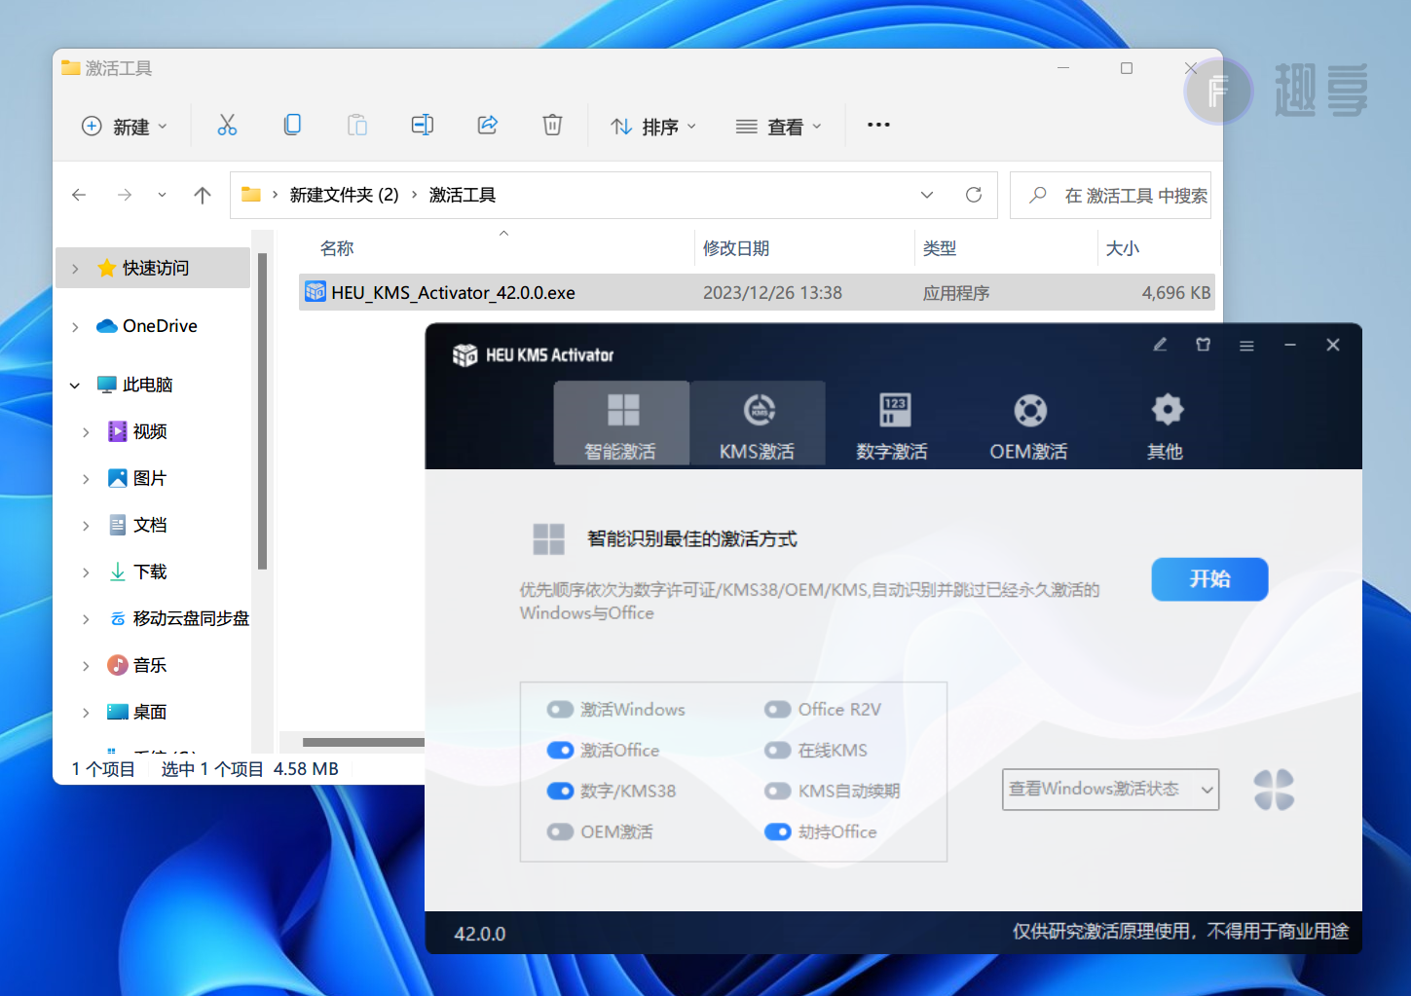Click the exe file icon for HEU_KMS_Activator
This screenshot has height=996, width=1411.
[x=315, y=291]
